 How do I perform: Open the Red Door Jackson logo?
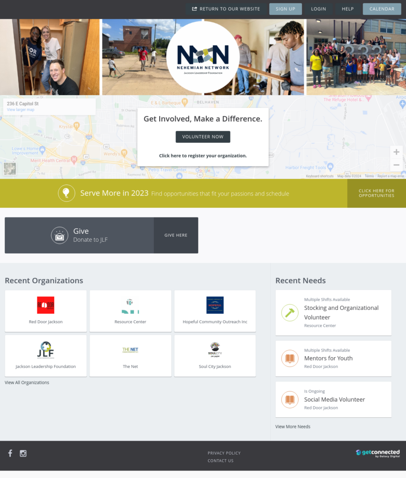45,305
